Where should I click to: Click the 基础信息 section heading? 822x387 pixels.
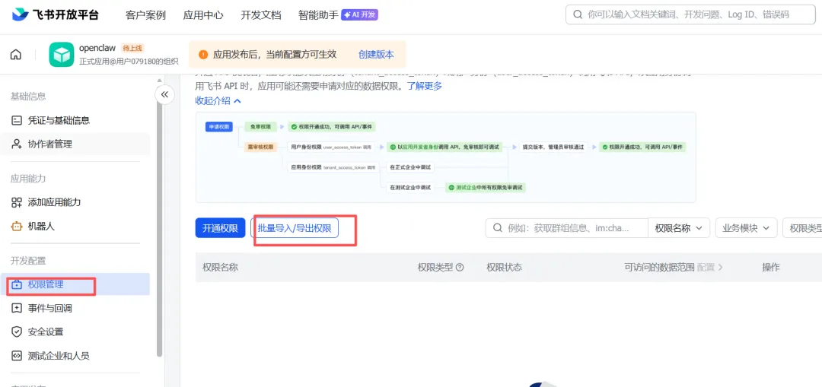pos(28,97)
